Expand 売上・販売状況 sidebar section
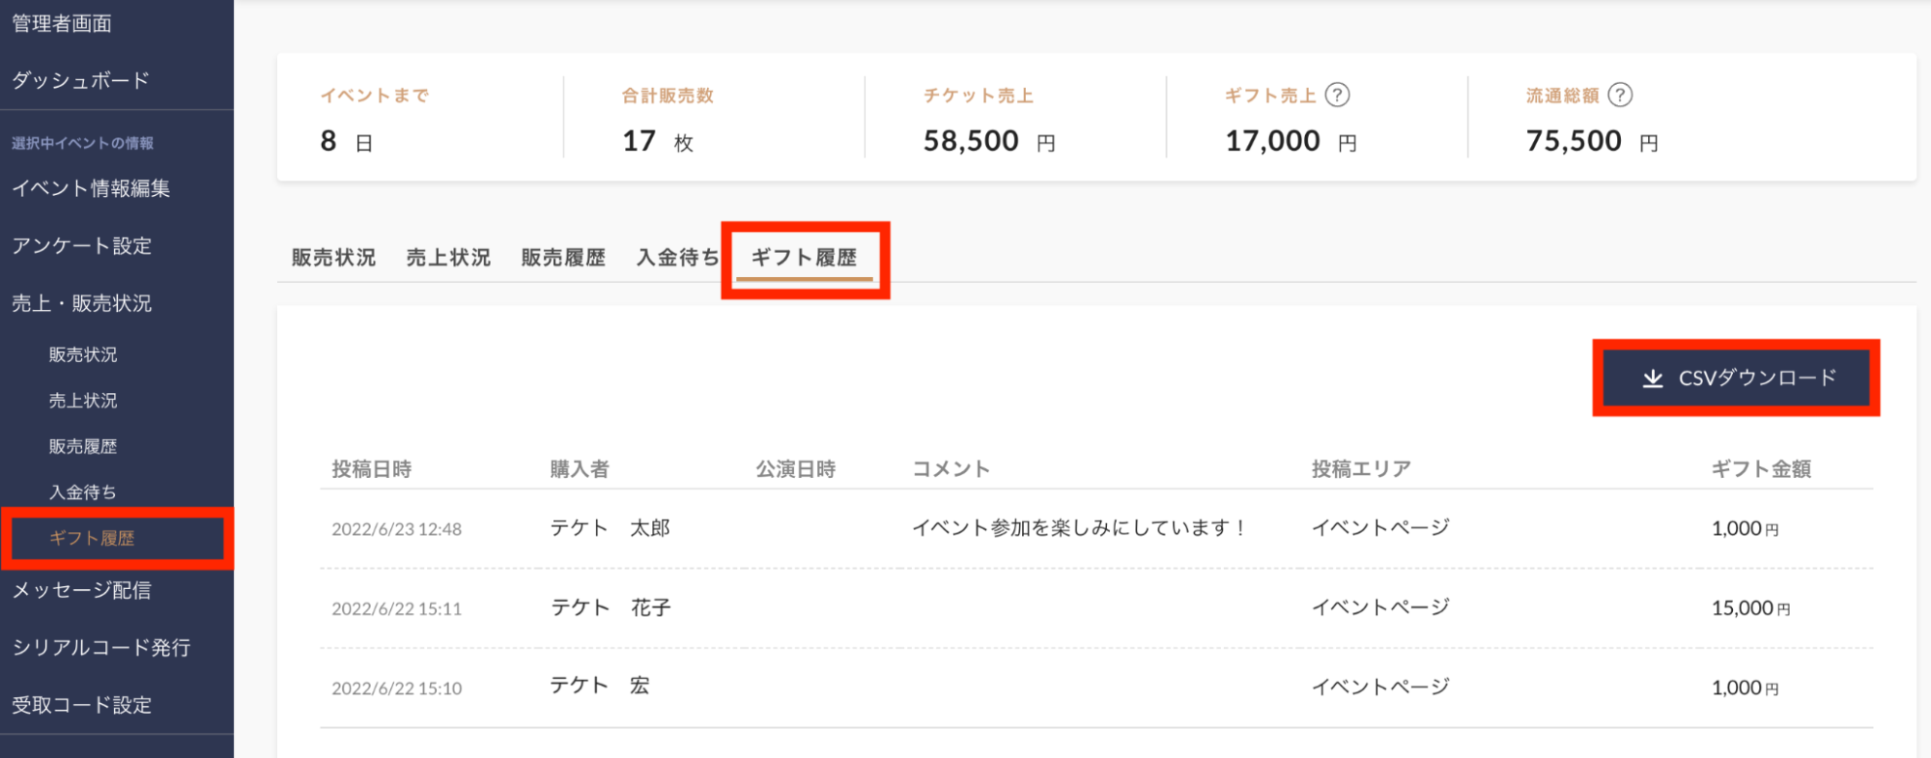Screen dimensions: 1931x758 coord(82,303)
